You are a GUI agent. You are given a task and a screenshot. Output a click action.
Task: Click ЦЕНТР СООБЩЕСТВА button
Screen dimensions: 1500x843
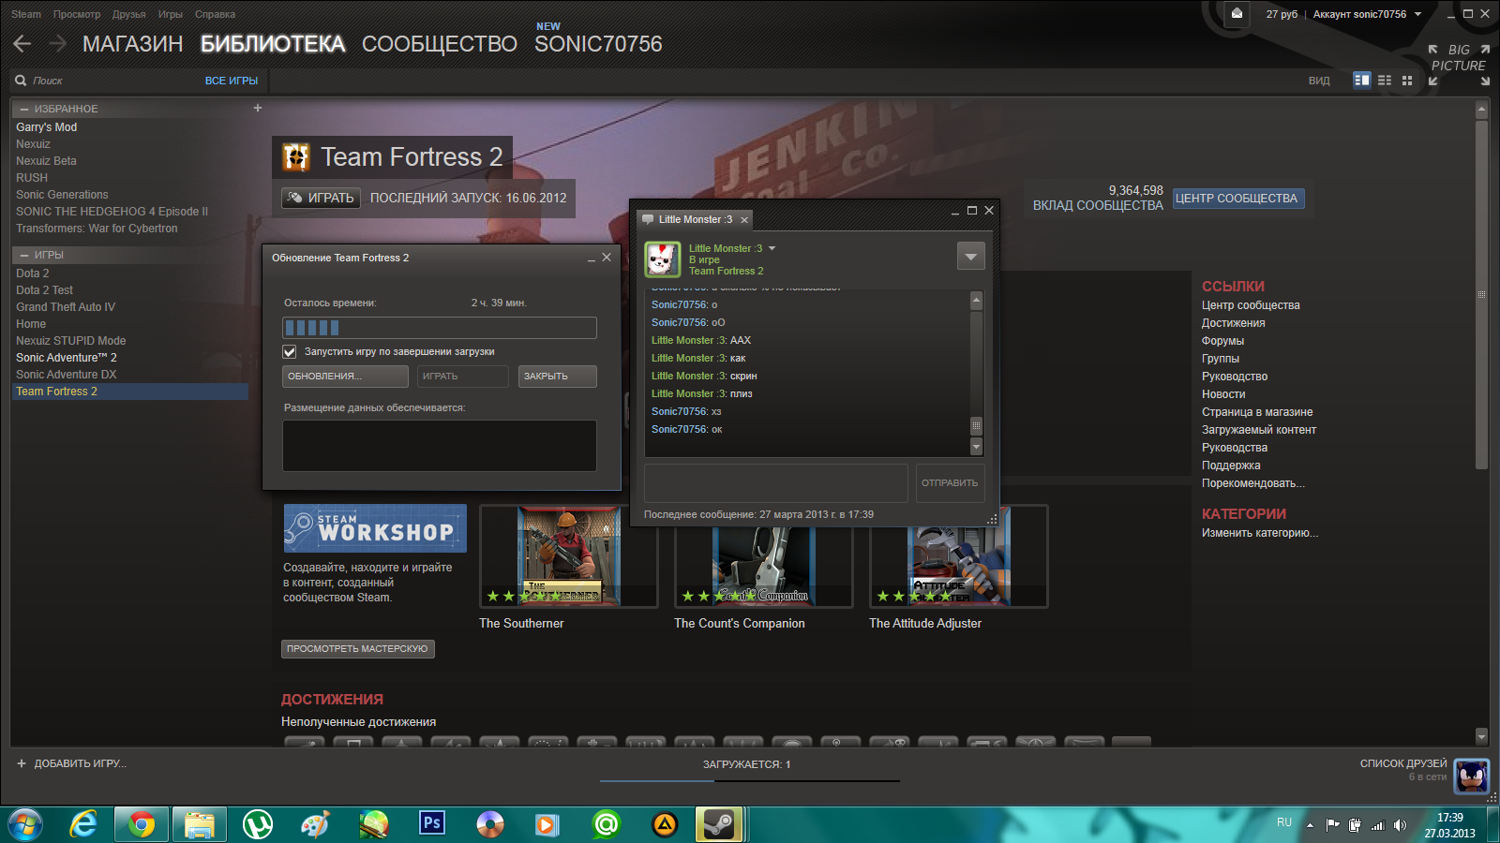coord(1237,199)
